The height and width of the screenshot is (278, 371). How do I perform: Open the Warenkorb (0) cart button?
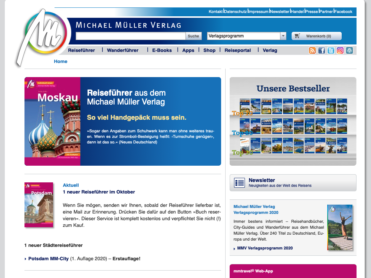coord(316,36)
